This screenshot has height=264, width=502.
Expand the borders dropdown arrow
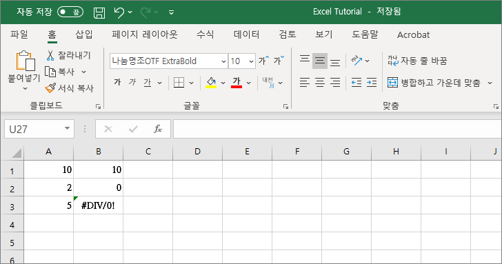point(192,83)
